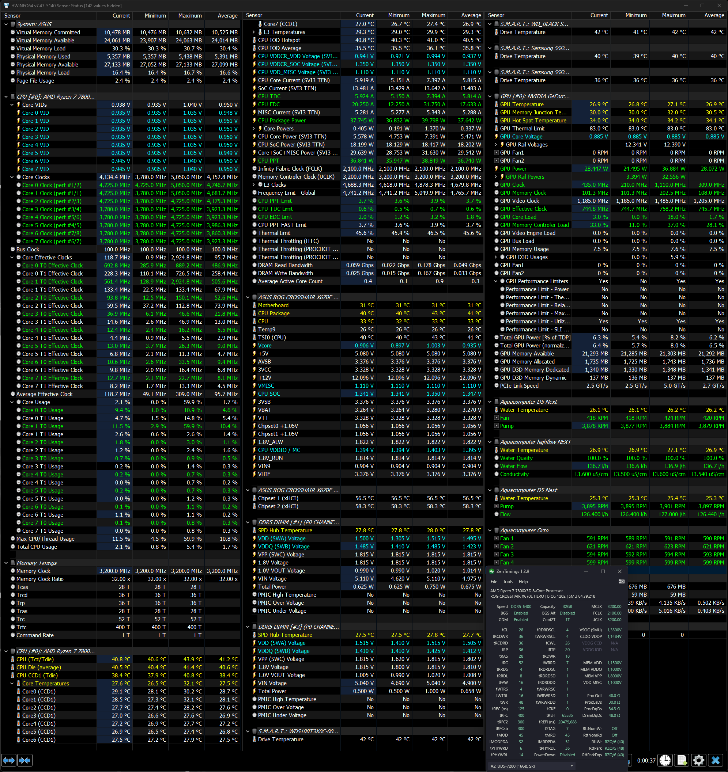
Task: Expand the L3 Temperatures group
Action: pos(254,32)
